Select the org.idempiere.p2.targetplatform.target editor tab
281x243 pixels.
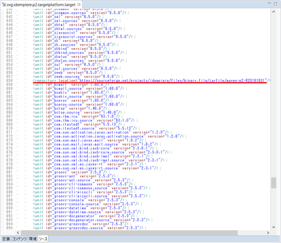pyautogui.click(x=41, y=5)
